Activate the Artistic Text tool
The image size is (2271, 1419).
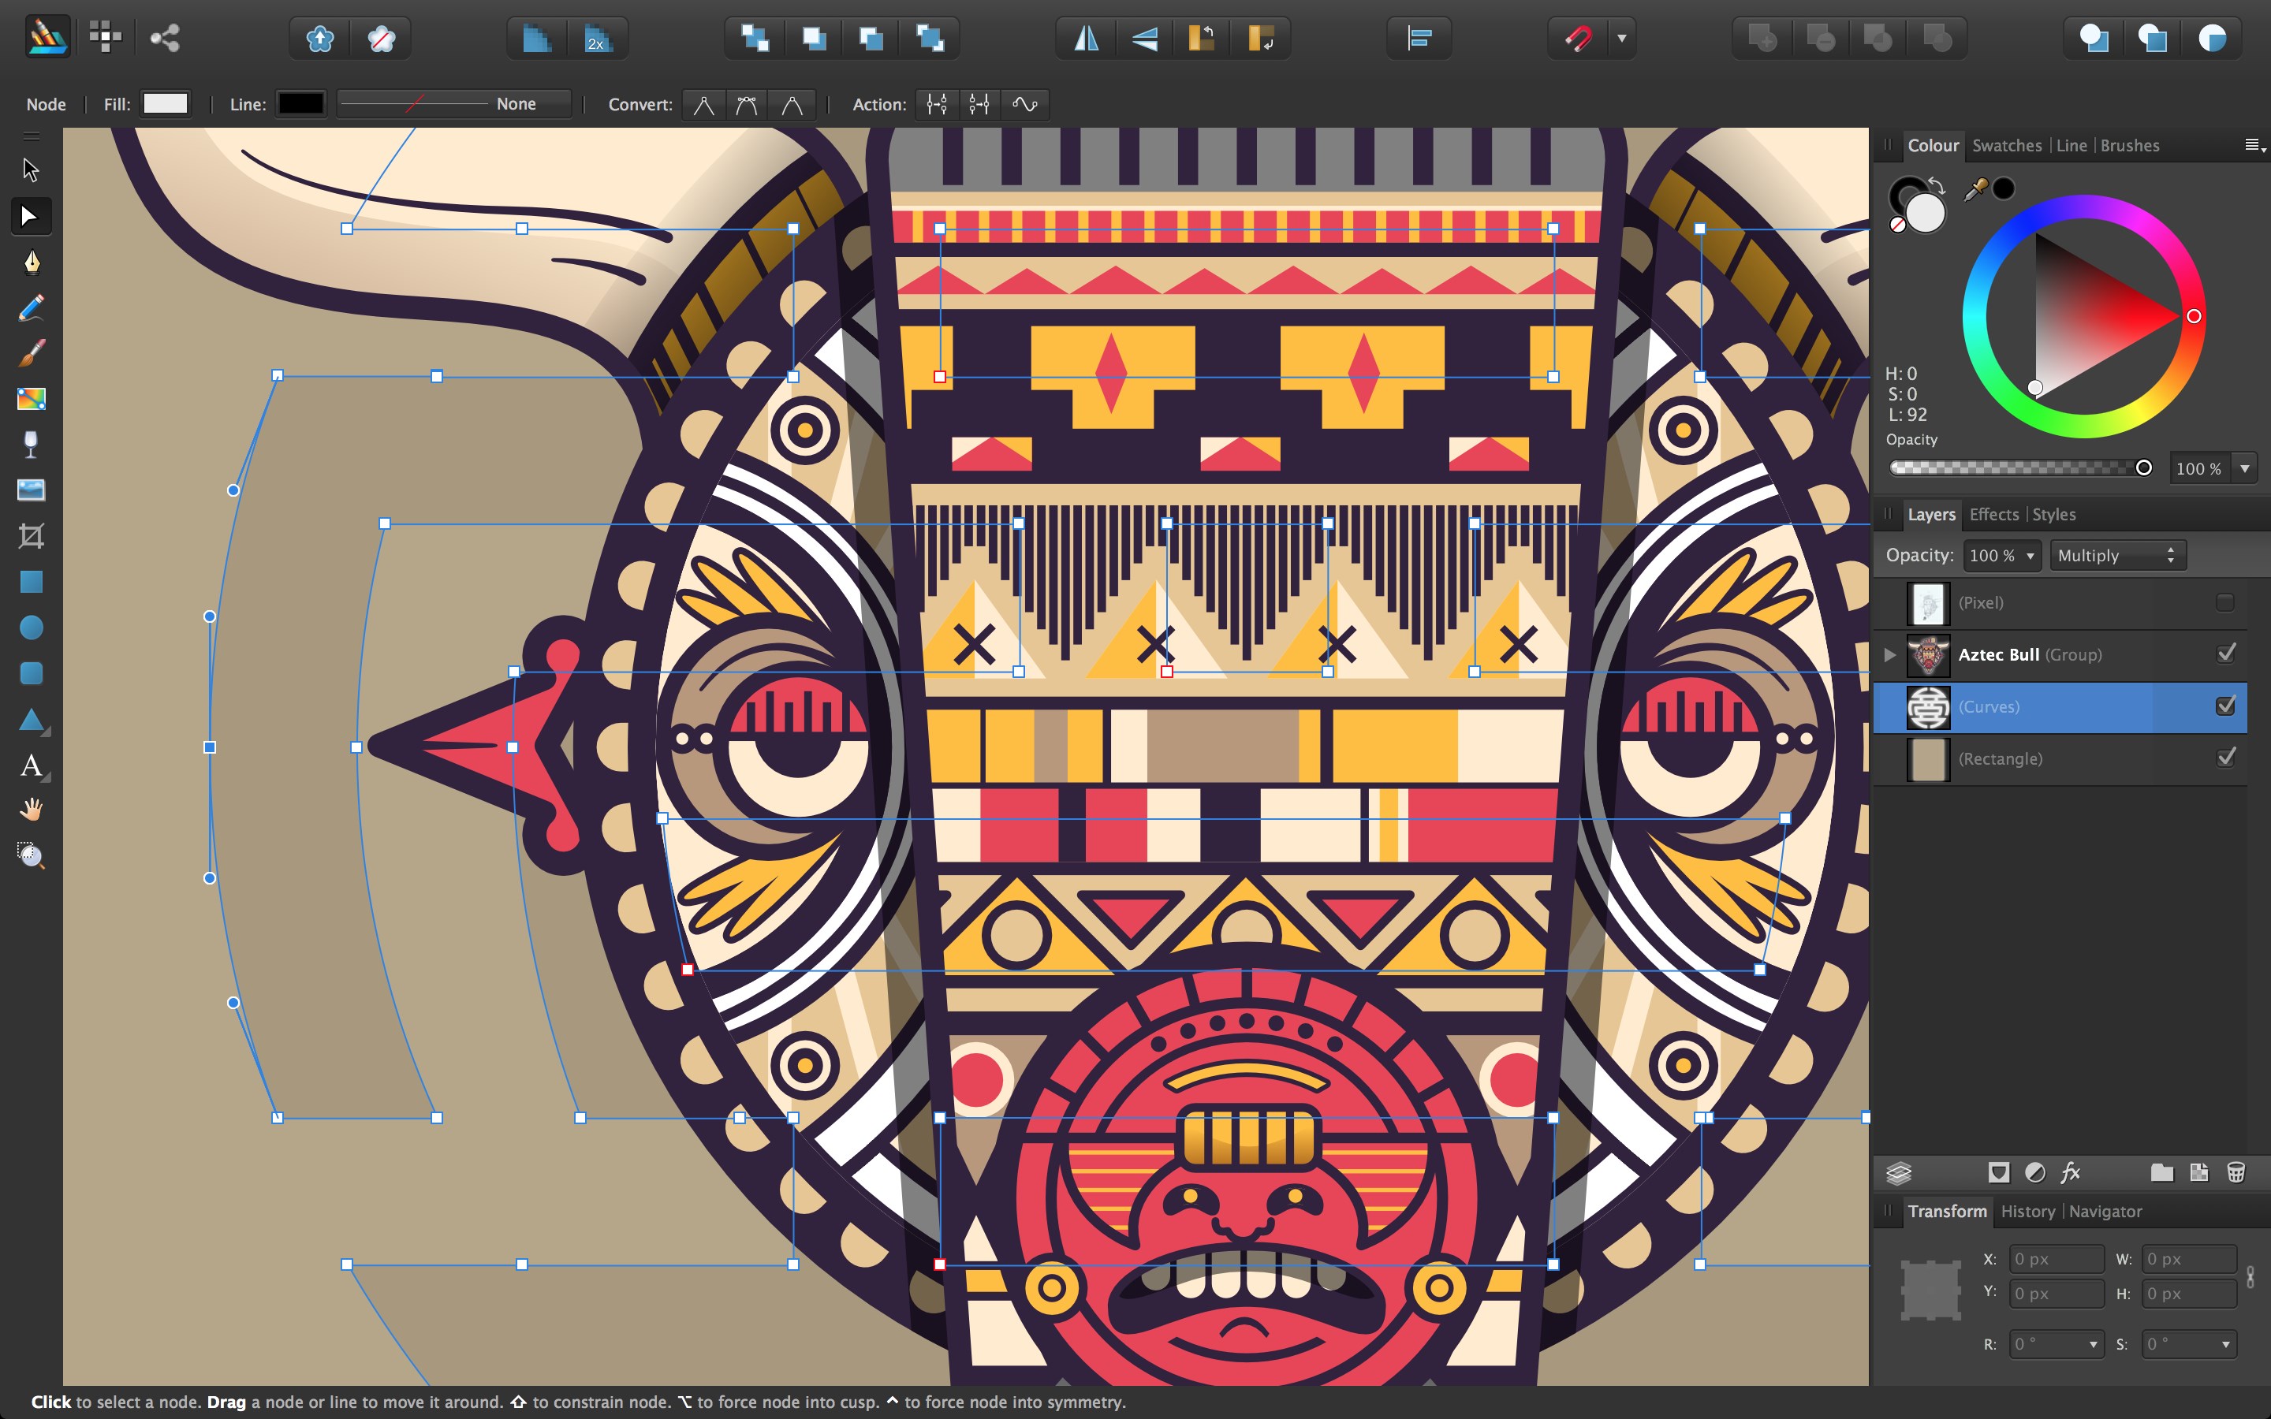[x=31, y=765]
